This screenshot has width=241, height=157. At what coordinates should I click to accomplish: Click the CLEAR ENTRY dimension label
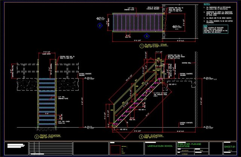(x=47, y=54)
